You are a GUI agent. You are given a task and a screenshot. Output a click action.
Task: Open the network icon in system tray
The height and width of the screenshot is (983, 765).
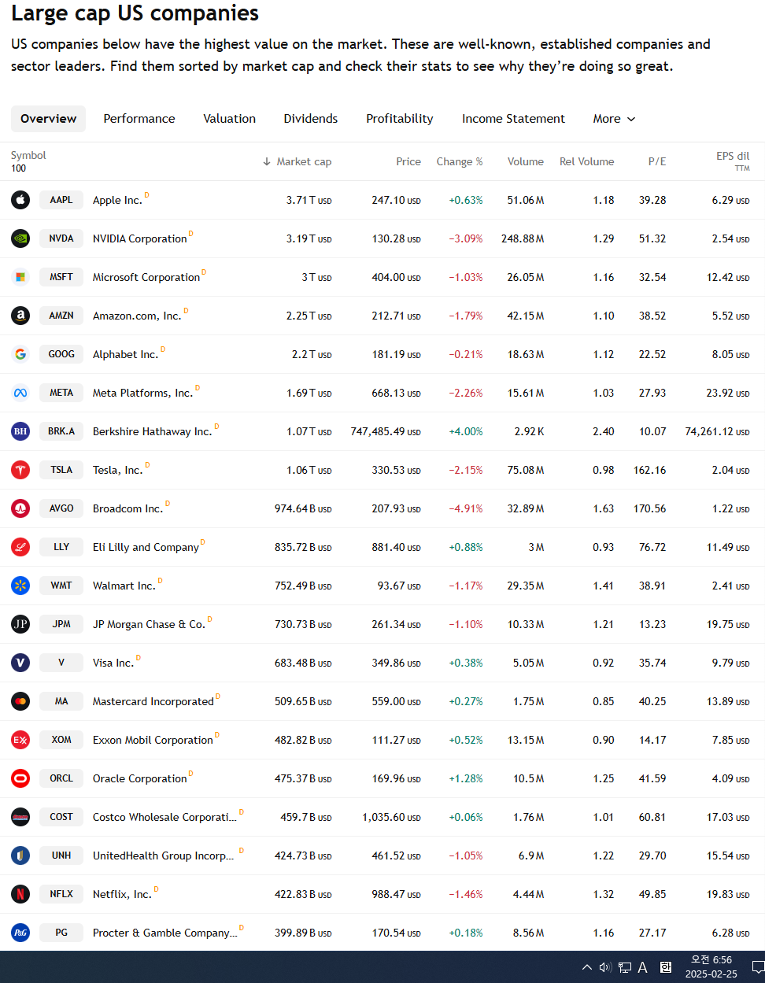(x=625, y=967)
